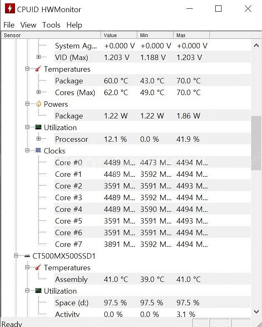Select the Core #3 clock row
Image resolution: width=262 pixels, height=327 pixels.
pos(152,198)
